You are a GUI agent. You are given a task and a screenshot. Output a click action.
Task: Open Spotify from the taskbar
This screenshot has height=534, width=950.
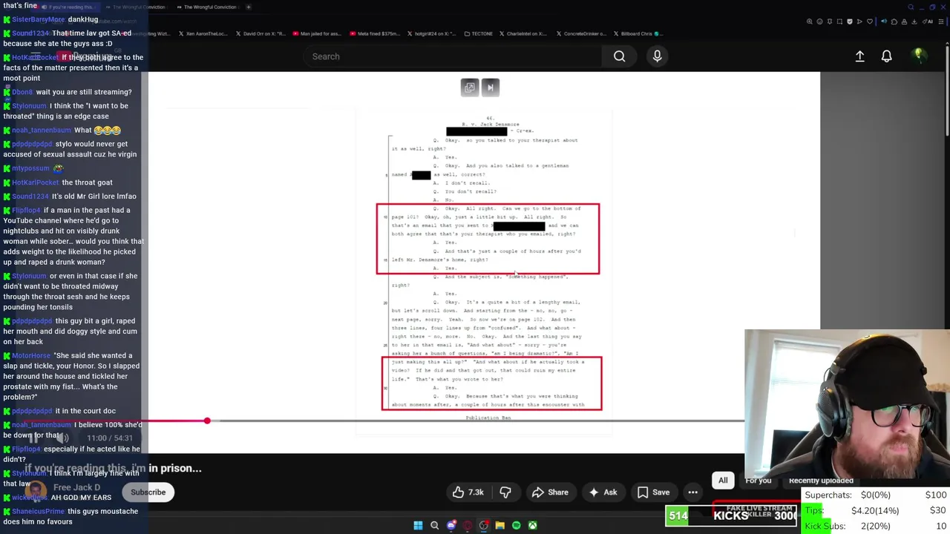click(516, 525)
